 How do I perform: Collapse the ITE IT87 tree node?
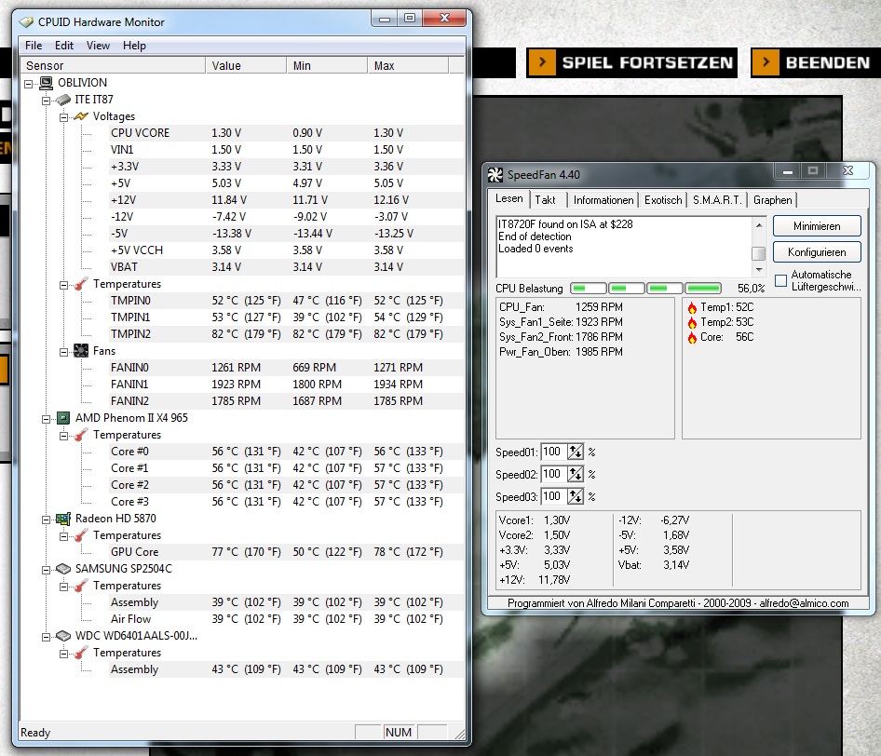(x=46, y=101)
